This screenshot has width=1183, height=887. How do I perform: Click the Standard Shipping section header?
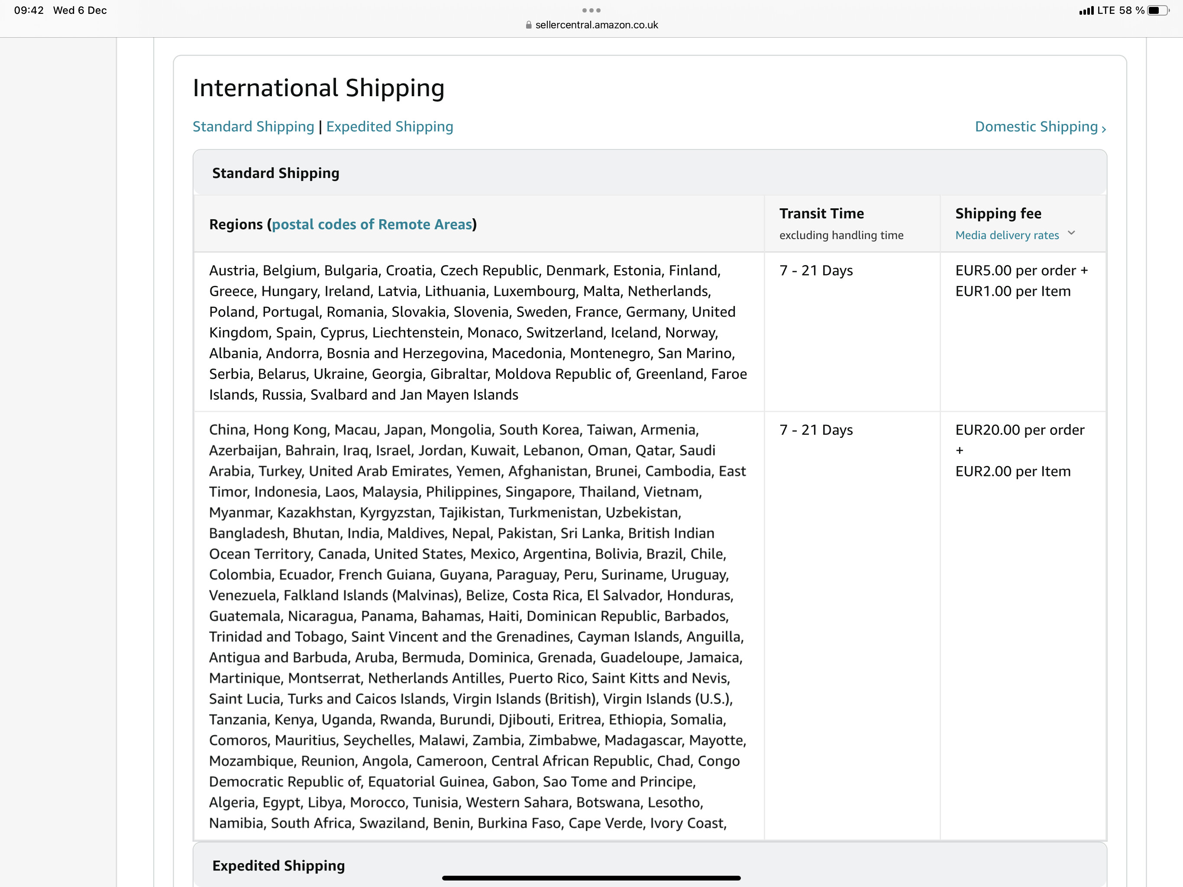[649, 173]
